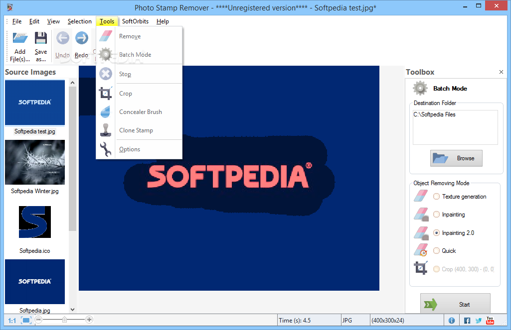Choose Crop from the Tools menu
511x330 pixels.
tap(139, 94)
